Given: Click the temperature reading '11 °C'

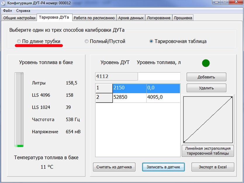Looking at the screenshot, I should (47, 167).
